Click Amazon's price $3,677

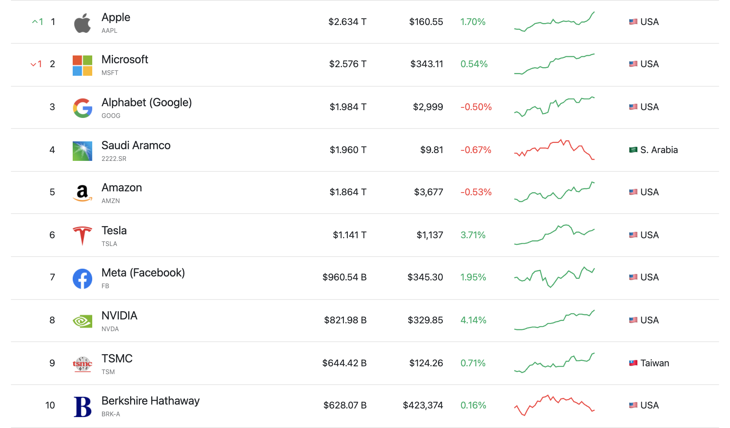point(428,192)
